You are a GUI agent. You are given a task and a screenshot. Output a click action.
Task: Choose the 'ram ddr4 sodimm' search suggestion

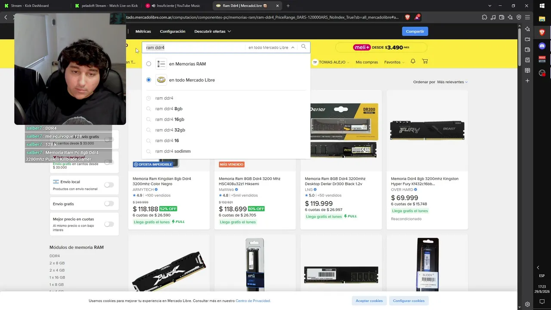pos(173,151)
